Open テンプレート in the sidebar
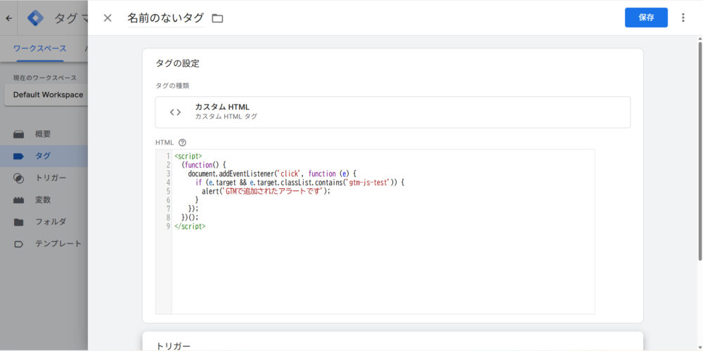The height and width of the screenshot is (351, 703). 58,244
